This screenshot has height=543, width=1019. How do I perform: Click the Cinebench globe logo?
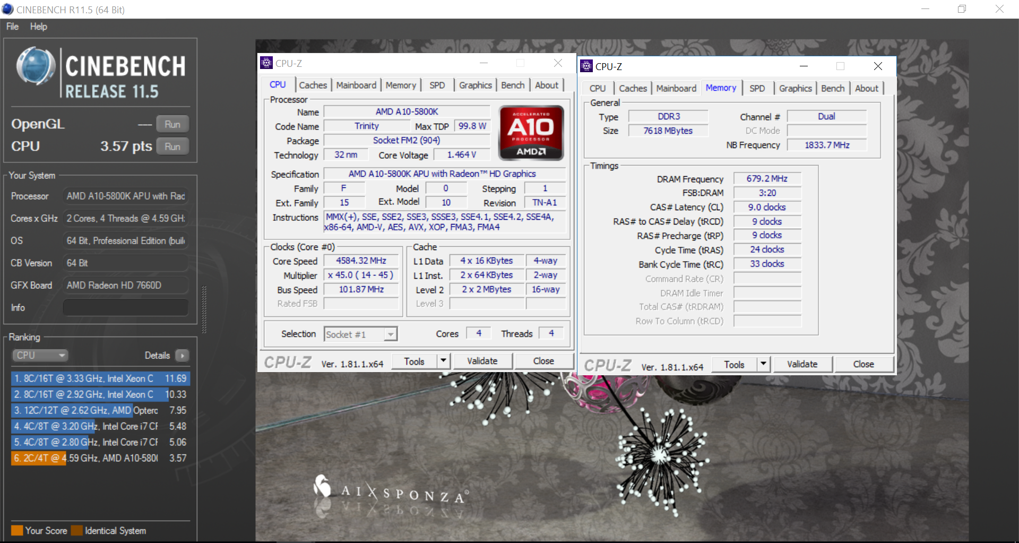click(36, 67)
